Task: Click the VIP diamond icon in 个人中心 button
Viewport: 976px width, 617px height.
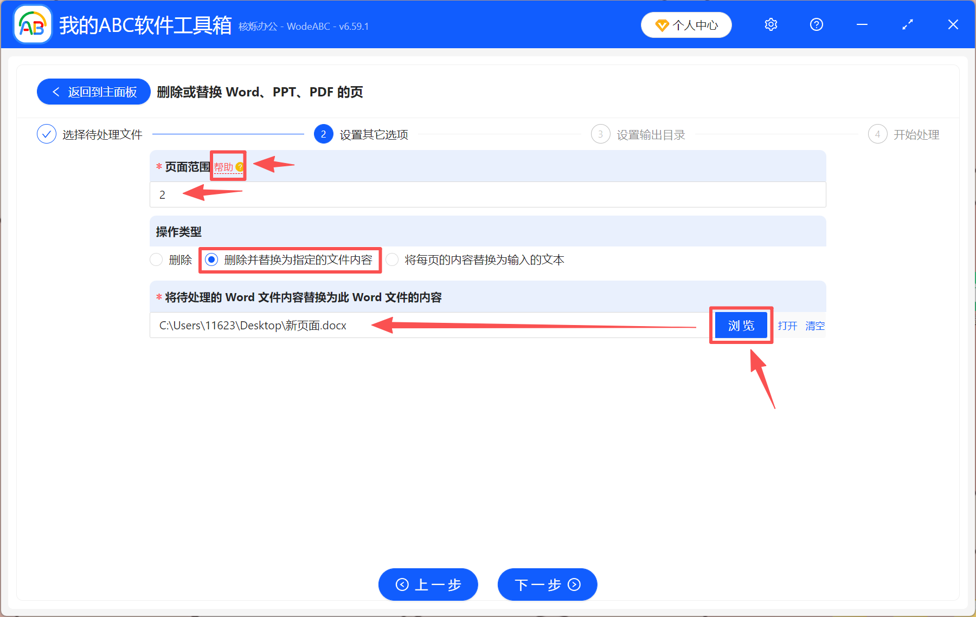Action: [x=663, y=25]
